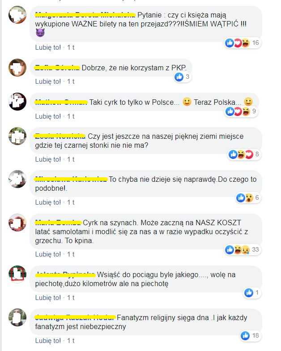The image size is (281, 351).
Task: Click the '1 t' timestamp under the 'Do czego to podobne' comment
Action: pyautogui.click(x=71, y=202)
